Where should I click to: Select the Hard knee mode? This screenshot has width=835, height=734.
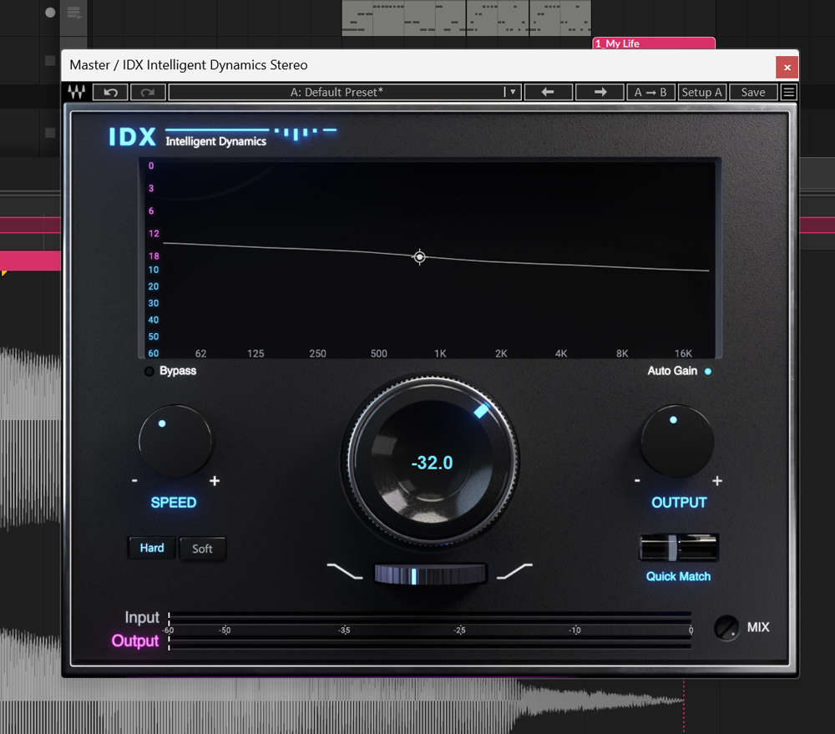click(152, 548)
